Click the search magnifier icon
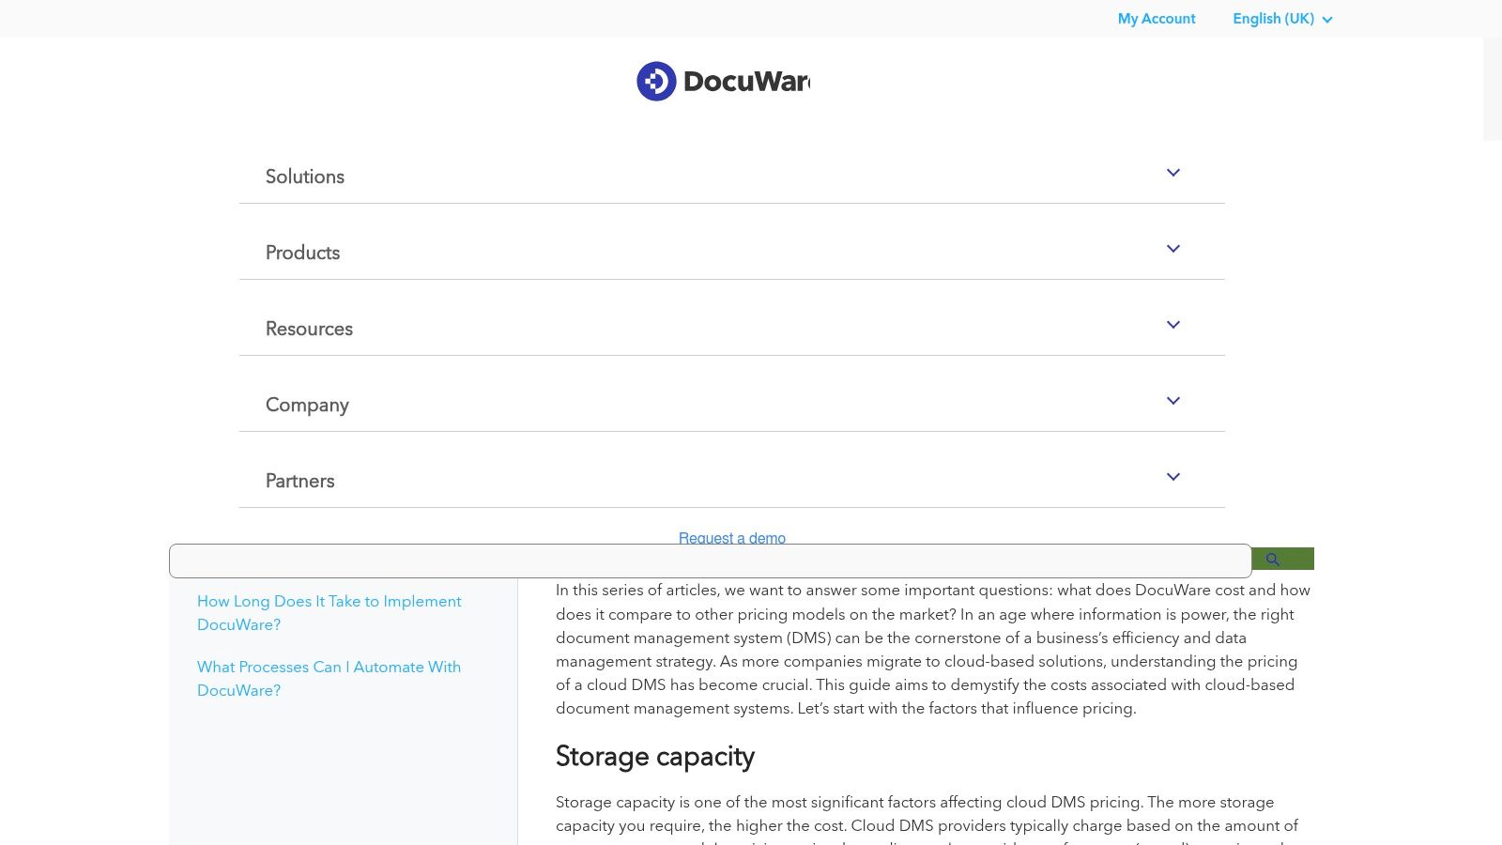This screenshot has height=845, width=1502. [1273, 559]
